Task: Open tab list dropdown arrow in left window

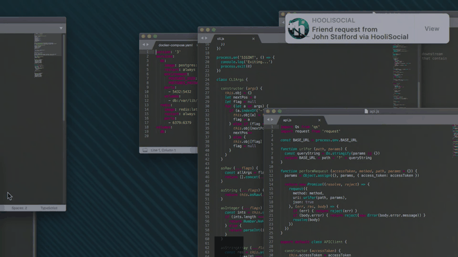Action: tap(61, 28)
